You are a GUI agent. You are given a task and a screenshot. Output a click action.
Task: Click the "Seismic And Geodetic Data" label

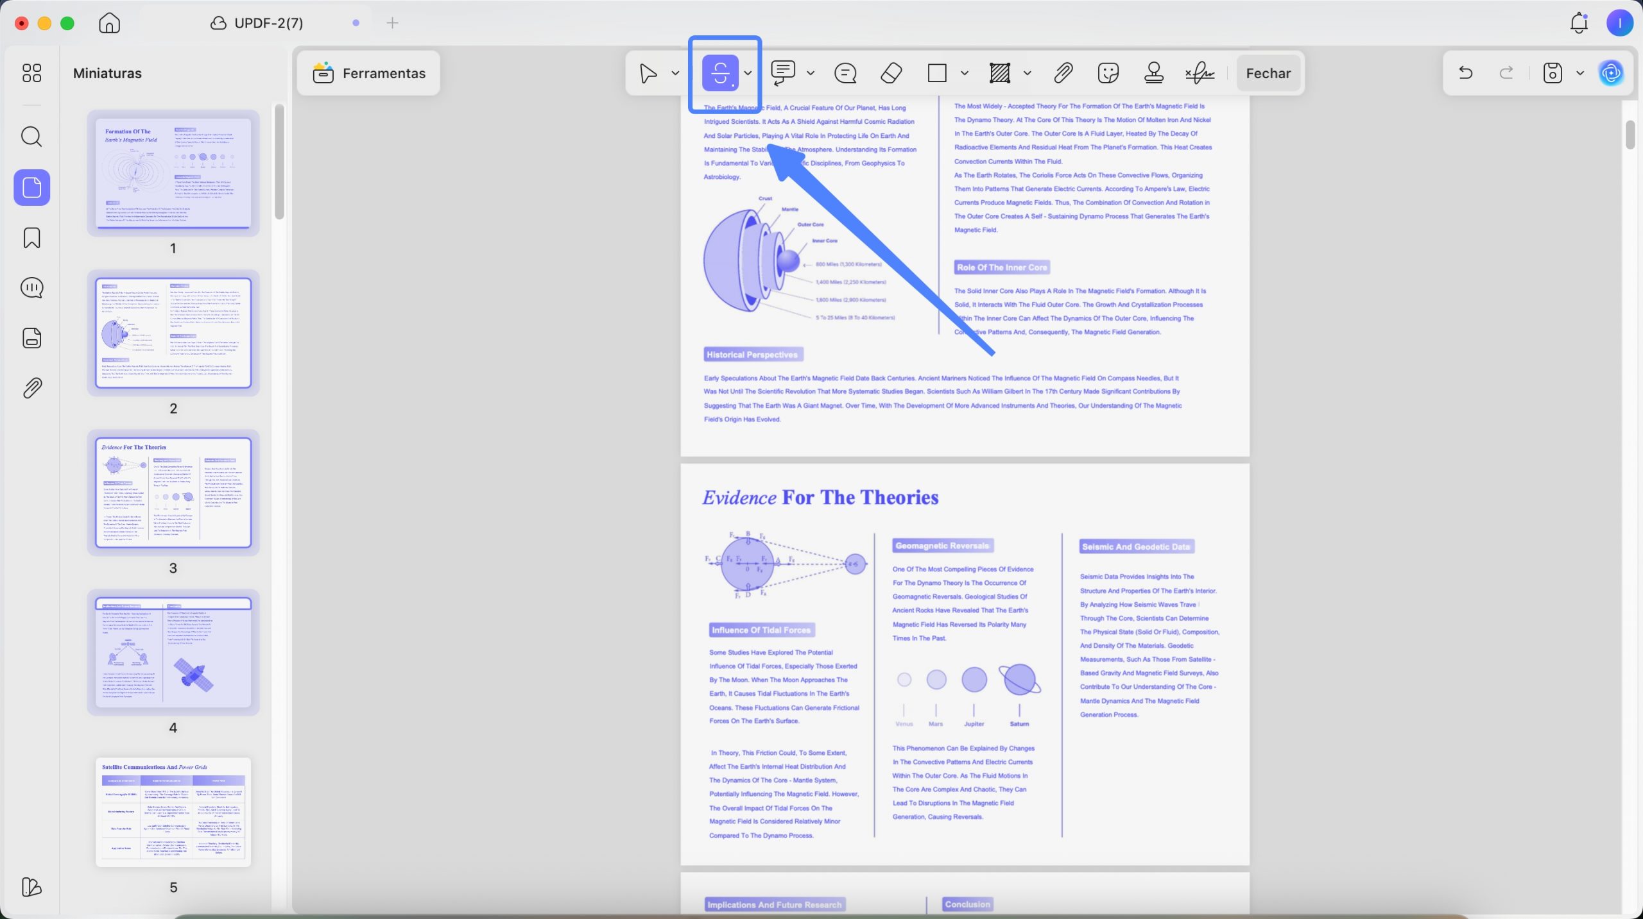pos(1136,546)
